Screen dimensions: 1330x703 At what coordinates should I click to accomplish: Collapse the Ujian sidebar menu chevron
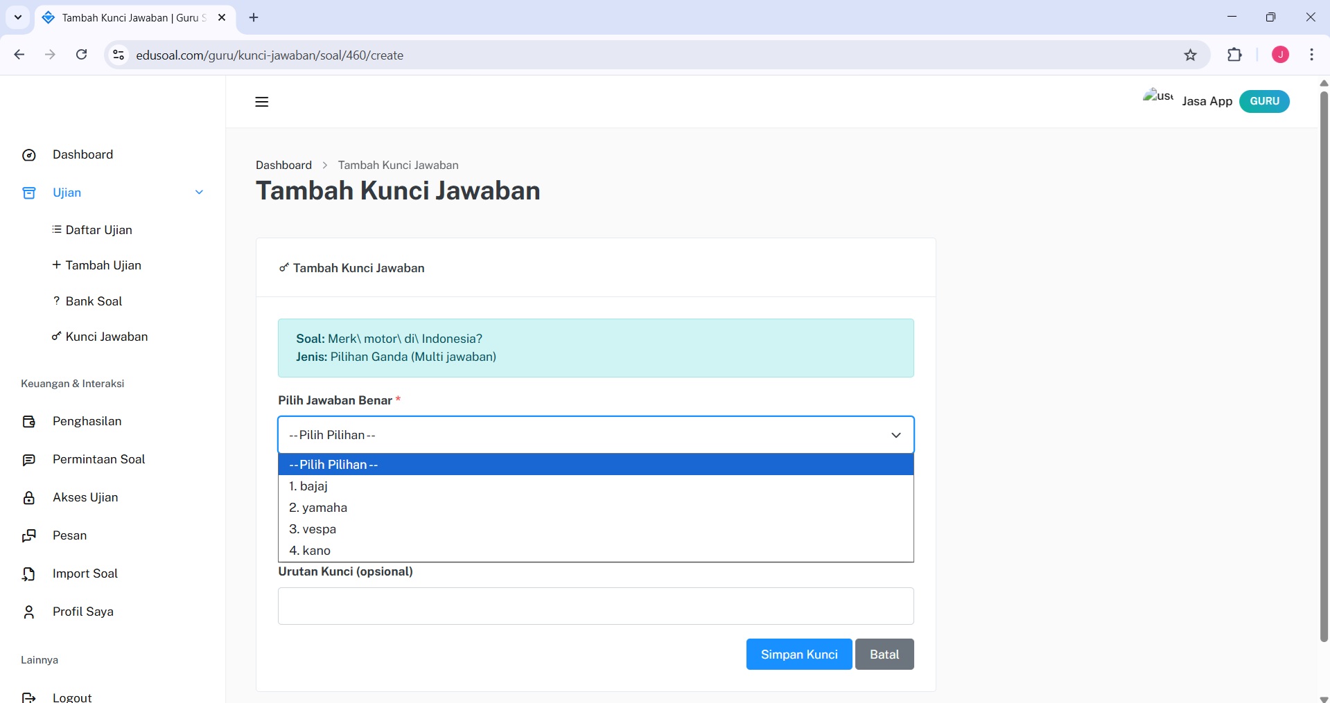199,193
